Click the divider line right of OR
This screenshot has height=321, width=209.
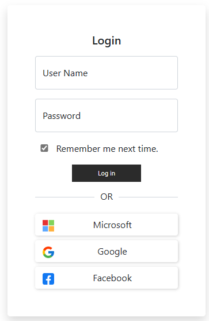(148, 197)
